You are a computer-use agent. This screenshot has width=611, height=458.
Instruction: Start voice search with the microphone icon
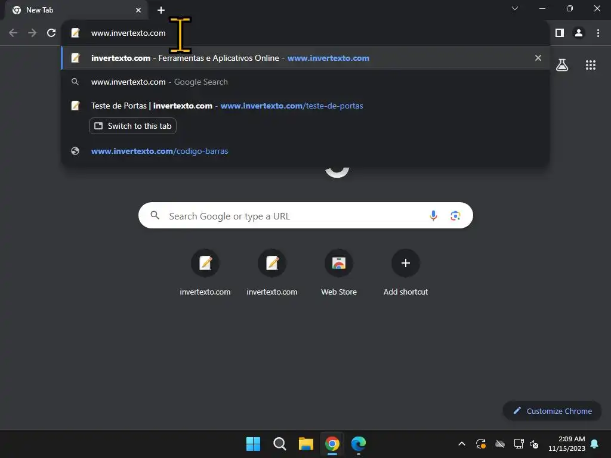(x=433, y=215)
